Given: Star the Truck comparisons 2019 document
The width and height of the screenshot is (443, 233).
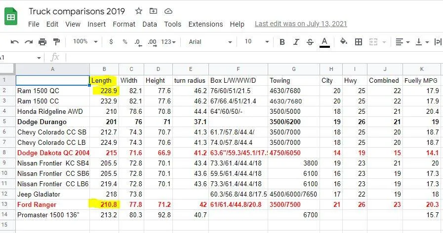Looking at the screenshot, I should click(x=138, y=11).
